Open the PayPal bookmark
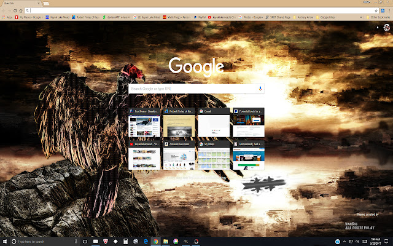 (200, 17)
